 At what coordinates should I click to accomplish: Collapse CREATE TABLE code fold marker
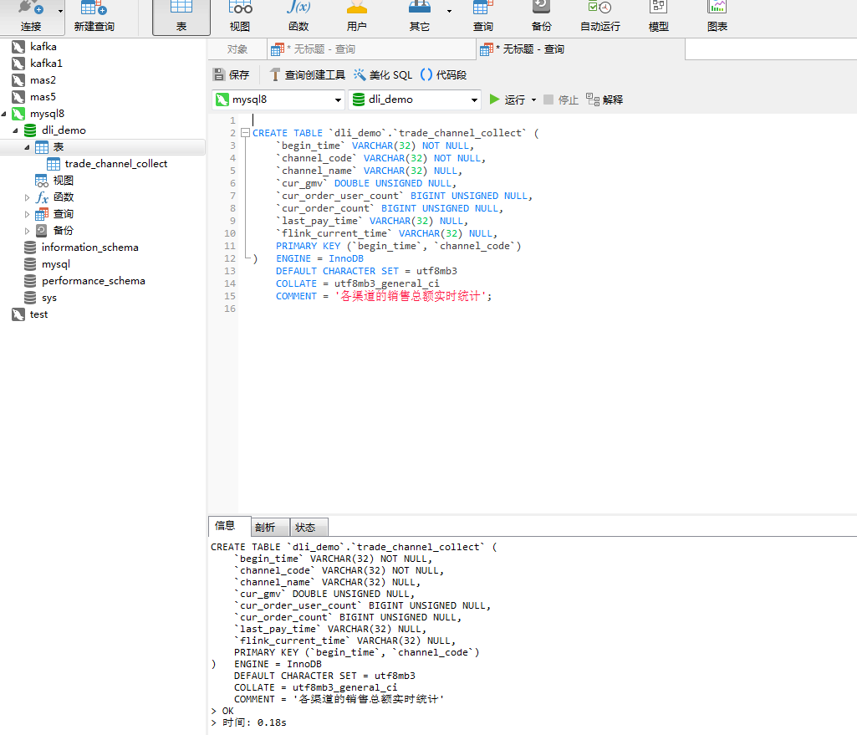pos(246,133)
